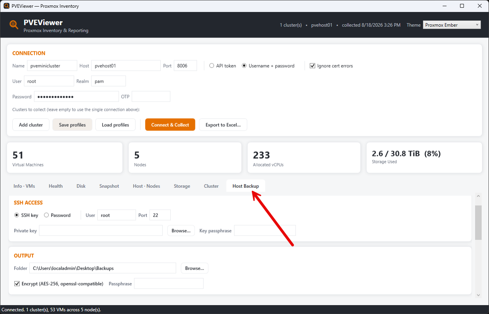This screenshot has height=314, width=489.
Task: Close the PVEViewer window
Action: pos(480,6)
